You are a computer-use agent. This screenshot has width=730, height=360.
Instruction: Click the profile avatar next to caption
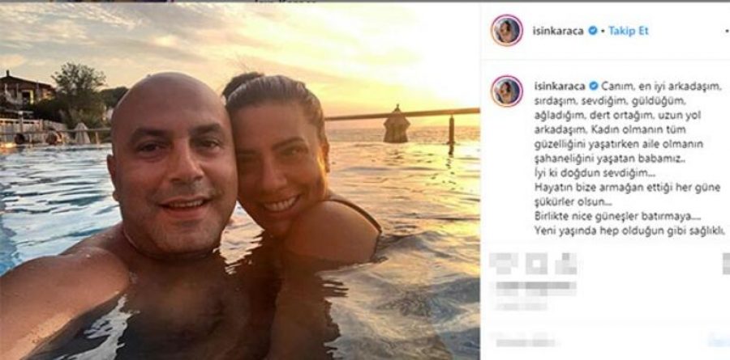click(x=506, y=91)
